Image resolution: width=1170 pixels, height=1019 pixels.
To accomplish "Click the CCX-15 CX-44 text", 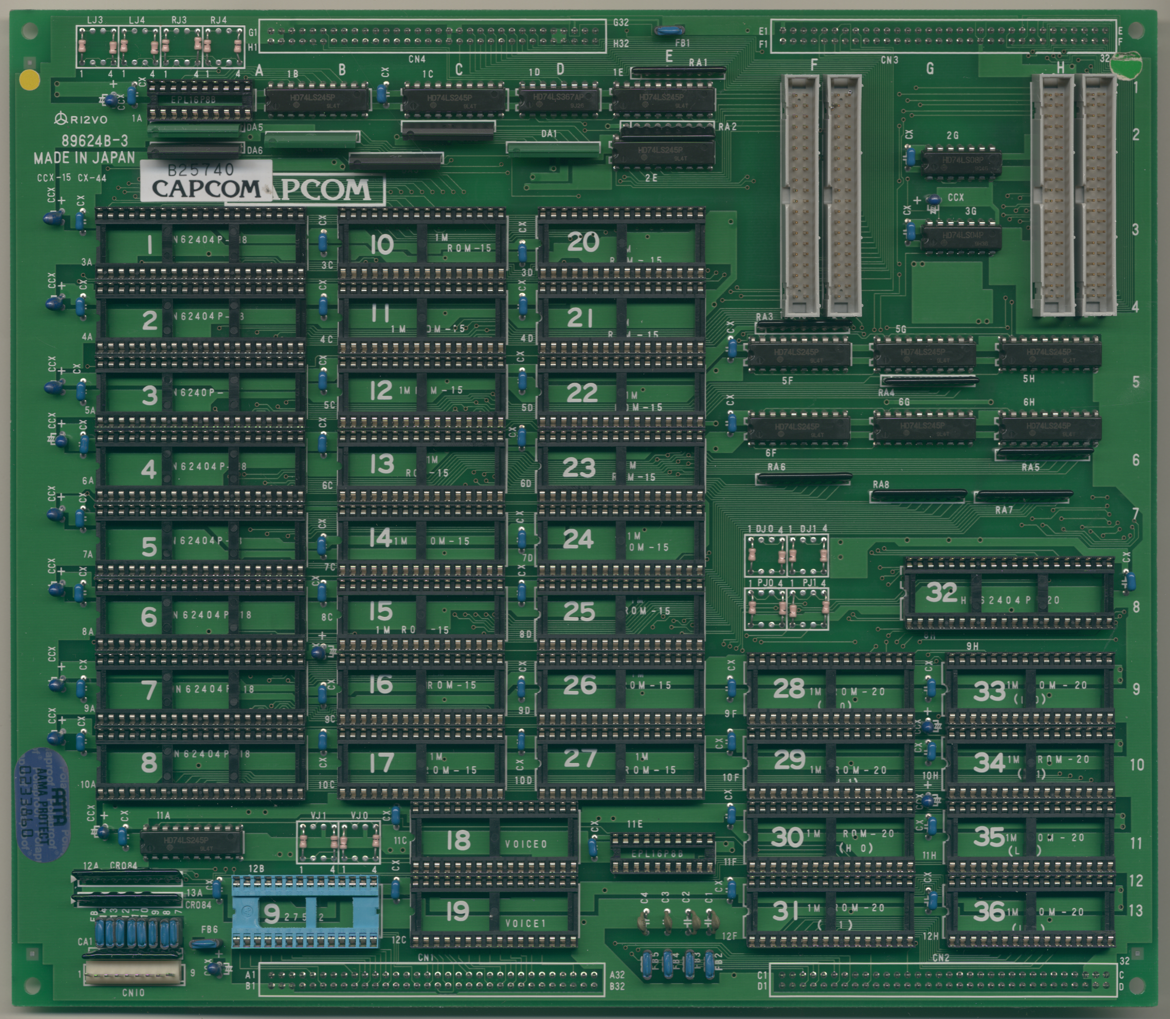I will pos(72,178).
